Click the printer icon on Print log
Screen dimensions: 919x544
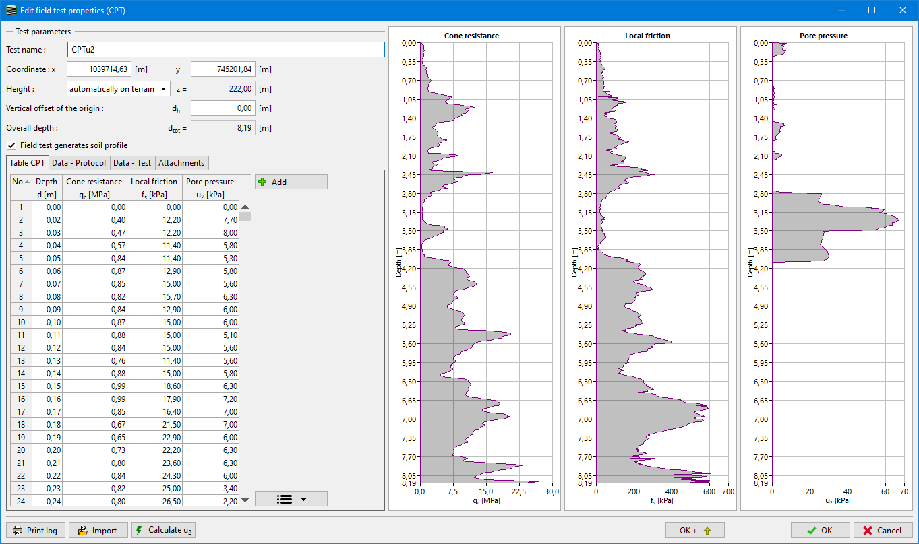(18, 530)
